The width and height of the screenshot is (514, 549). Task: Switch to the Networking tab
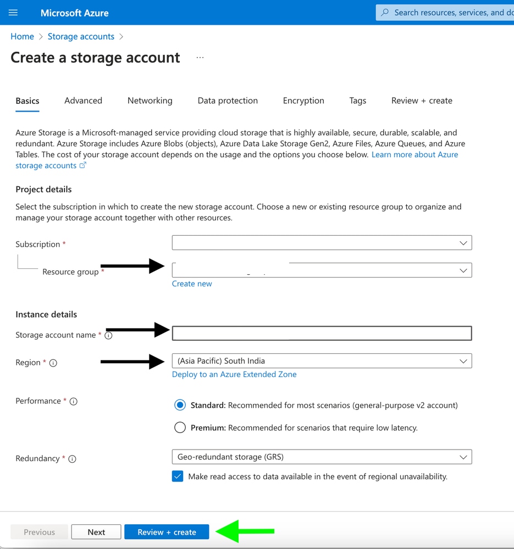[x=150, y=101]
